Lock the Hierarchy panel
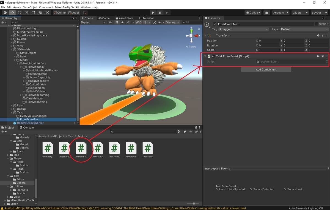Viewport: 330px width, 210px height. click(73, 18)
